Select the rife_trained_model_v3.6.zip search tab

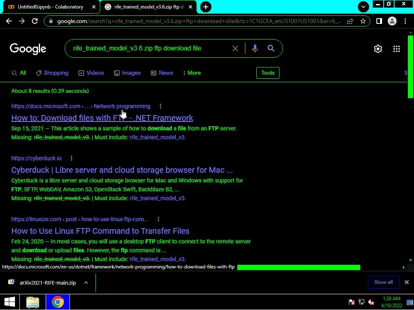click(149, 7)
